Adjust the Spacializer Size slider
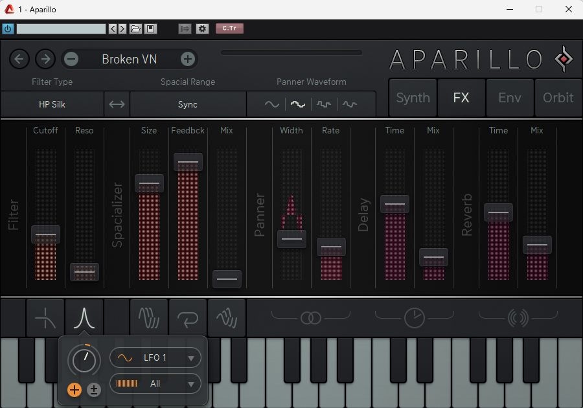 point(149,183)
